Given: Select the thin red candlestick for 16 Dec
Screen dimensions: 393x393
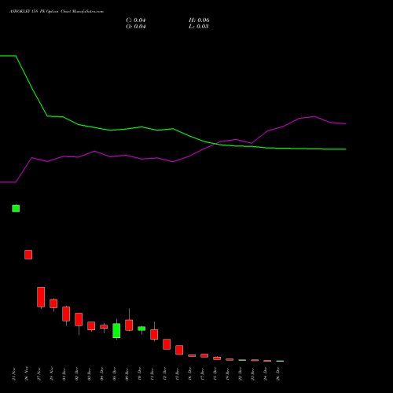Looking at the screenshot, I should click(192, 355).
